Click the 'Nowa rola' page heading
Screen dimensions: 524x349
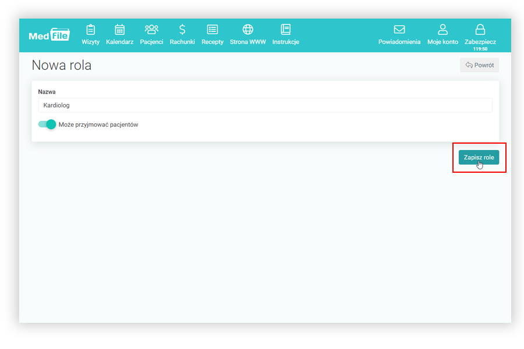coord(61,65)
